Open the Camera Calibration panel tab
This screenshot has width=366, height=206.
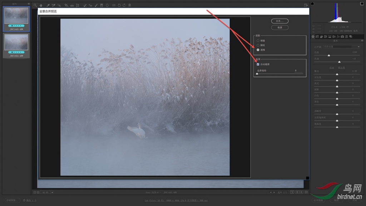click(342, 36)
